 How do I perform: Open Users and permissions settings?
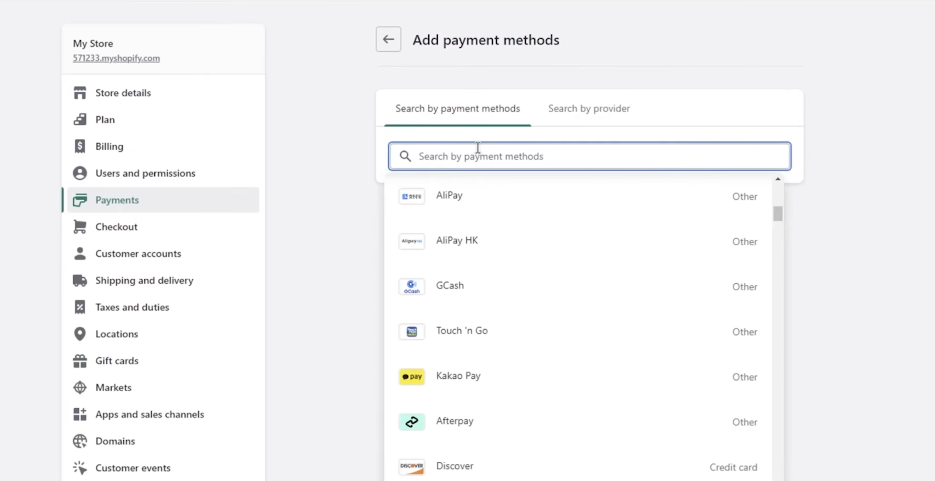click(x=163, y=173)
